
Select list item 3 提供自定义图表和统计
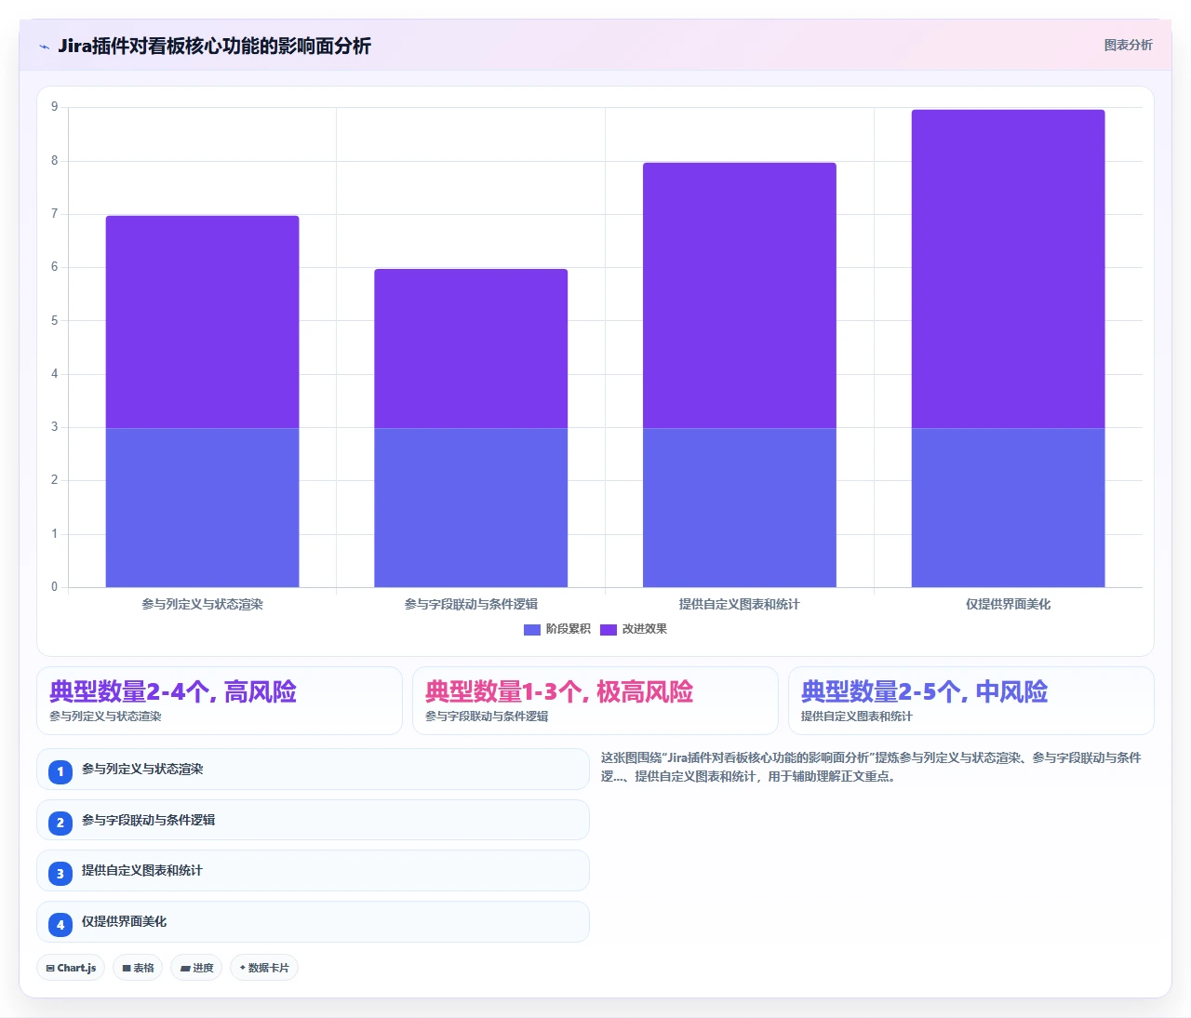313,871
